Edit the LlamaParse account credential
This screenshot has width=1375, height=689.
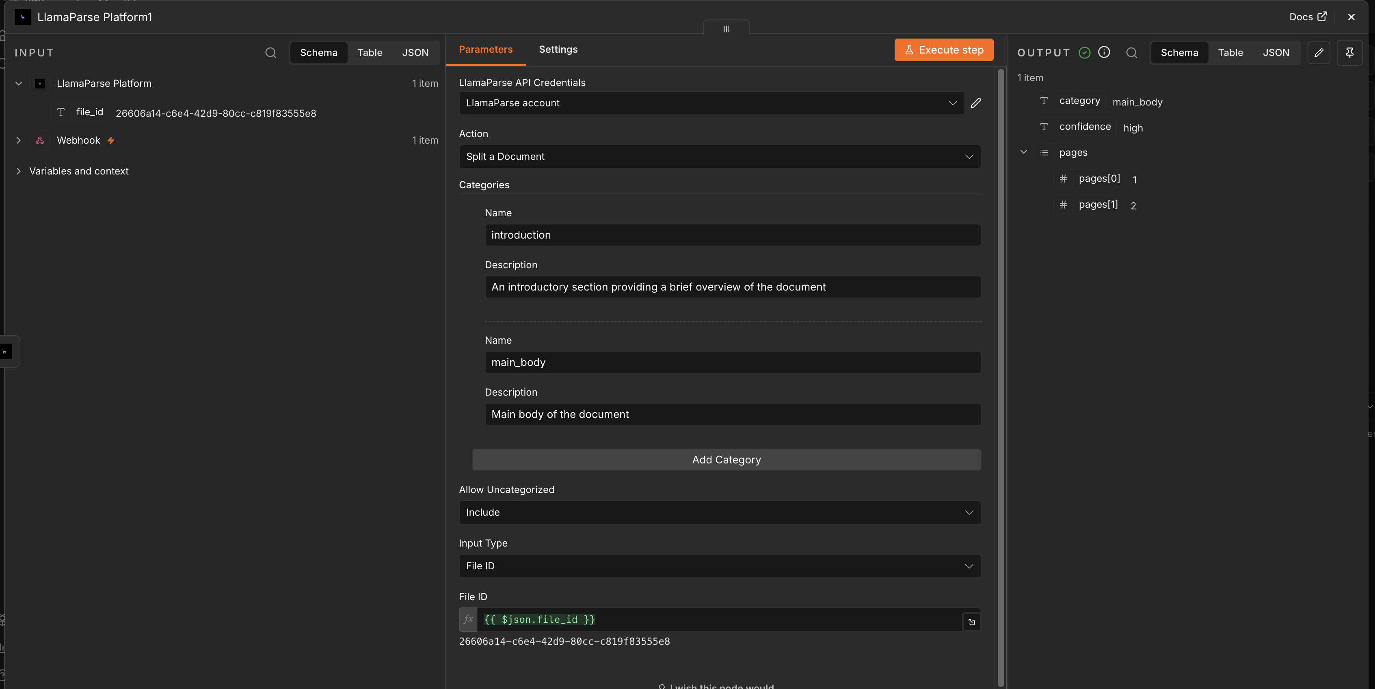976,103
